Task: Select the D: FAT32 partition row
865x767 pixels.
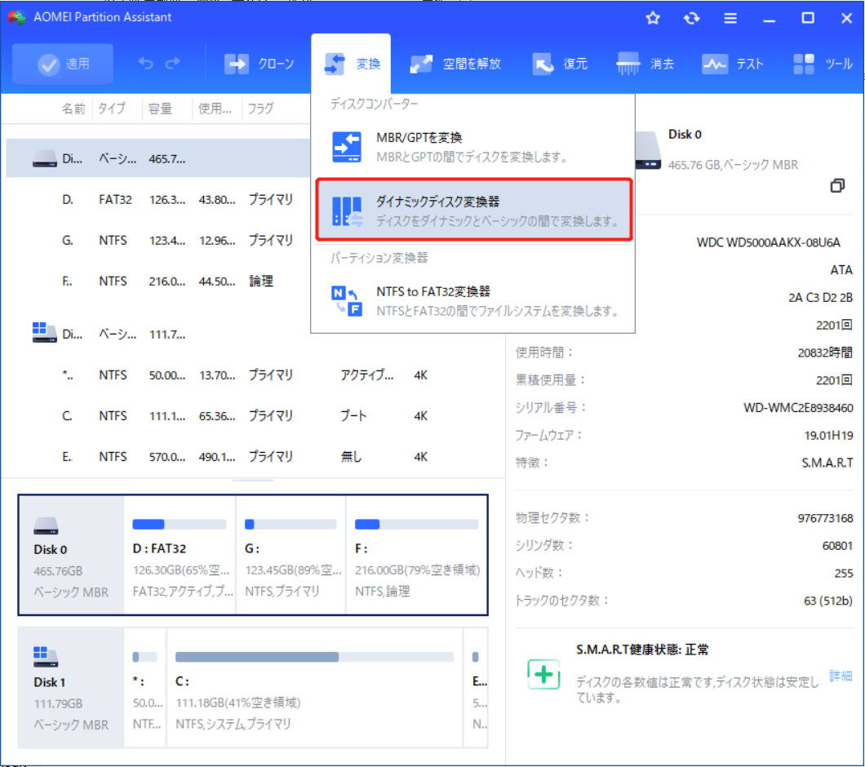Action: pos(158,199)
